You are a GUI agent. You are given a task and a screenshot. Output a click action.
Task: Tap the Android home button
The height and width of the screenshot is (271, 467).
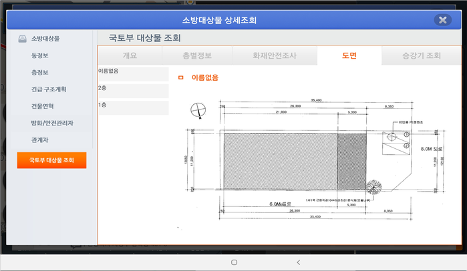pos(234,262)
